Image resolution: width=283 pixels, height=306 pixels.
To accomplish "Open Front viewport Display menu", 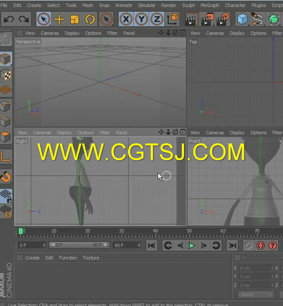I will click(237, 133).
